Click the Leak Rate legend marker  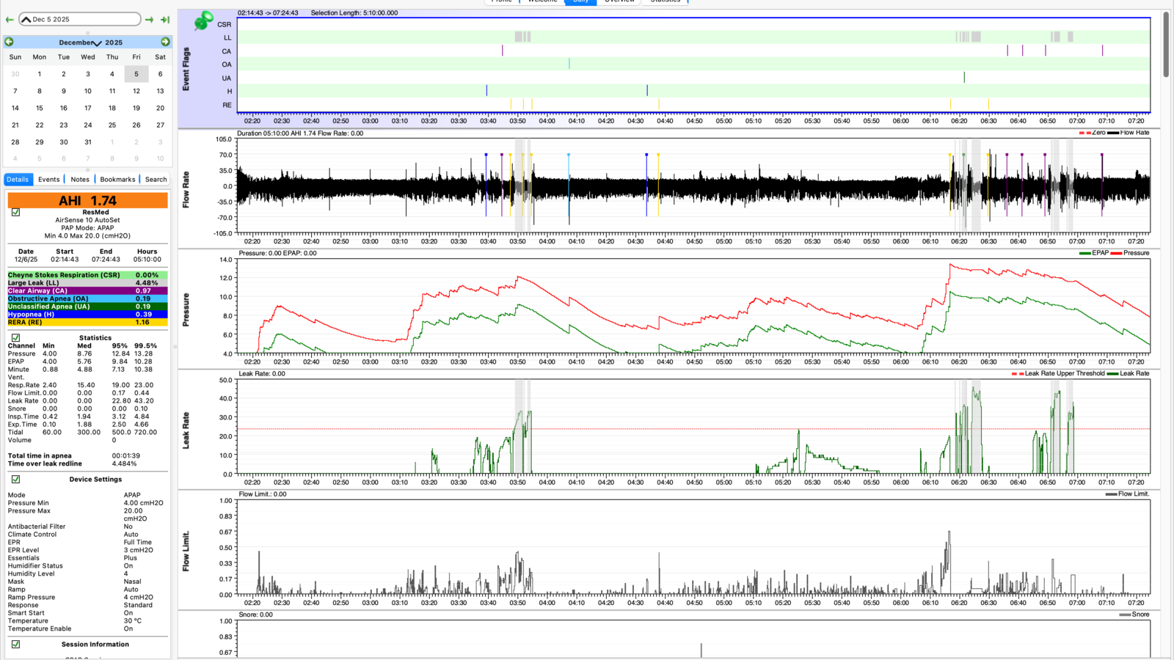pyautogui.click(x=1112, y=374)
